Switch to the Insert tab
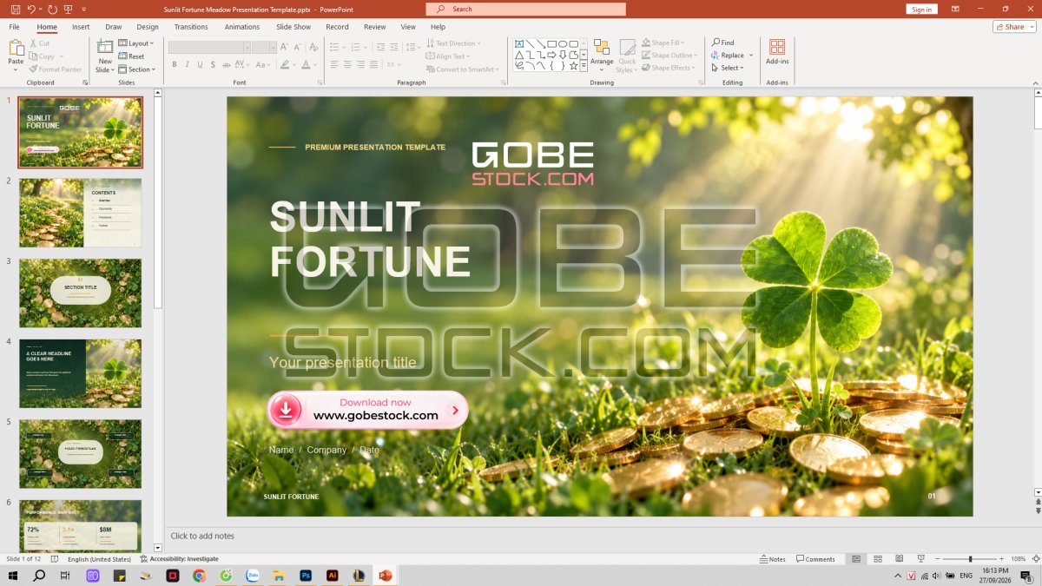The height and width of the screenshot is (586, 1042). (81, 27)
